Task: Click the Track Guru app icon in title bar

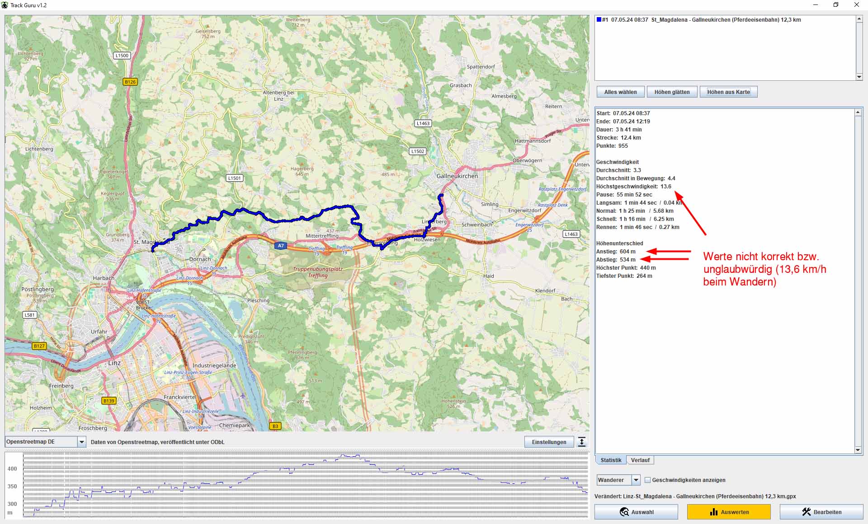Action: point(5,5)
